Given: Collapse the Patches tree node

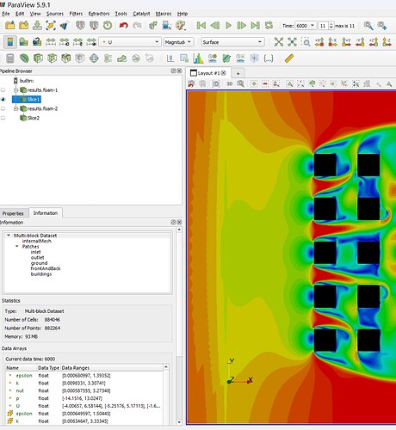Looking at the screenshot, I should pos(17,247).
